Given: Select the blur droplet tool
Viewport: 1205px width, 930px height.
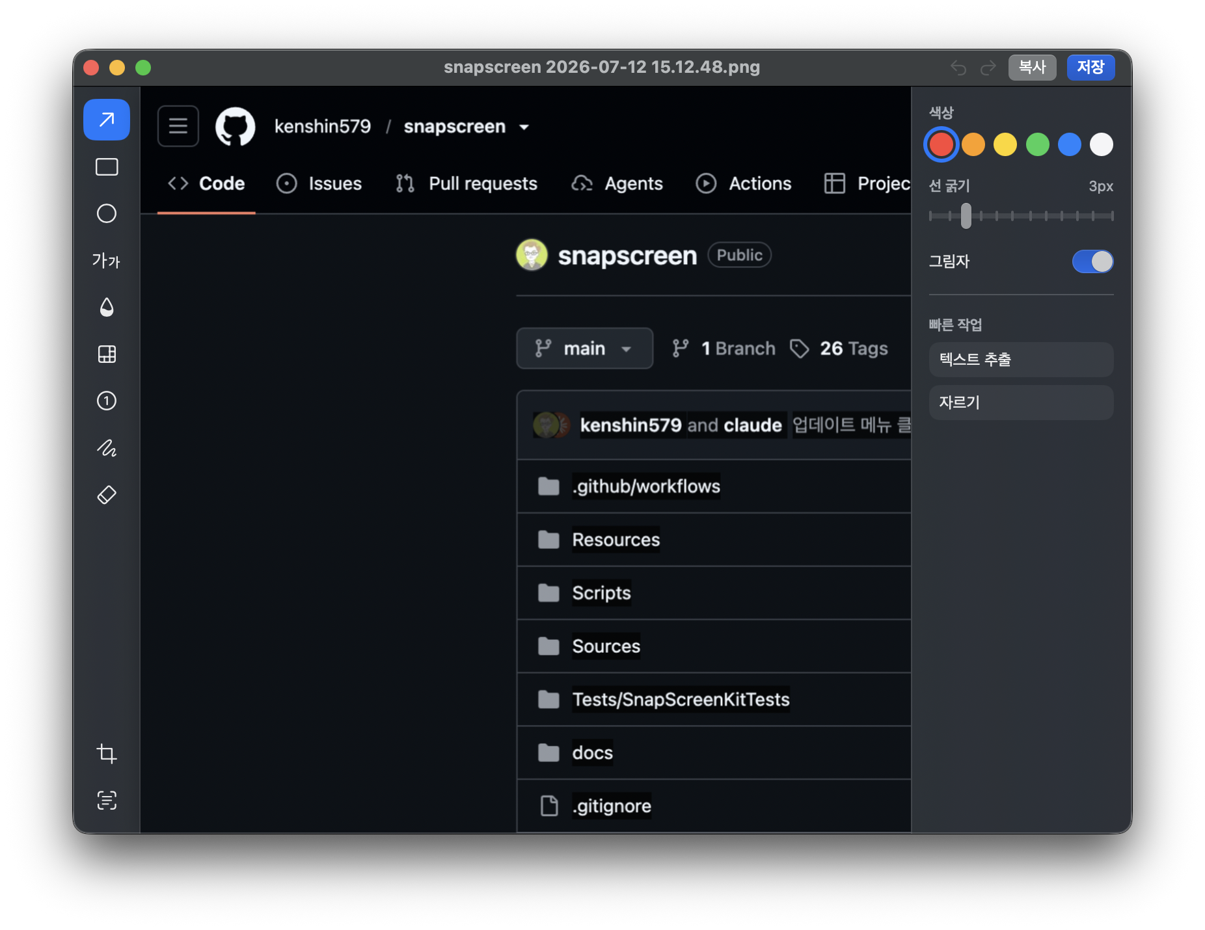Looking at the screenshot, I should tap(107, 307).
